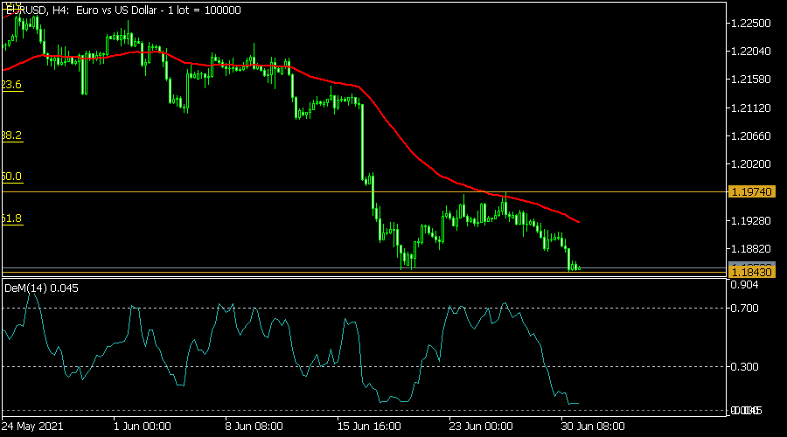Click the 0.300 indicator level value
Viewport: 787px width, 437px height.
coord(744,367)
